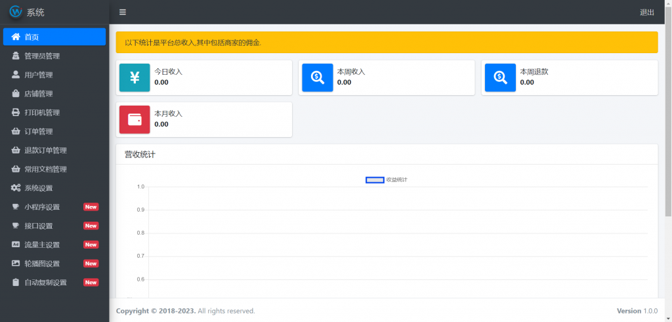Open 店铺管理 in the sidebar
The image size is (672, 322).
54,93
